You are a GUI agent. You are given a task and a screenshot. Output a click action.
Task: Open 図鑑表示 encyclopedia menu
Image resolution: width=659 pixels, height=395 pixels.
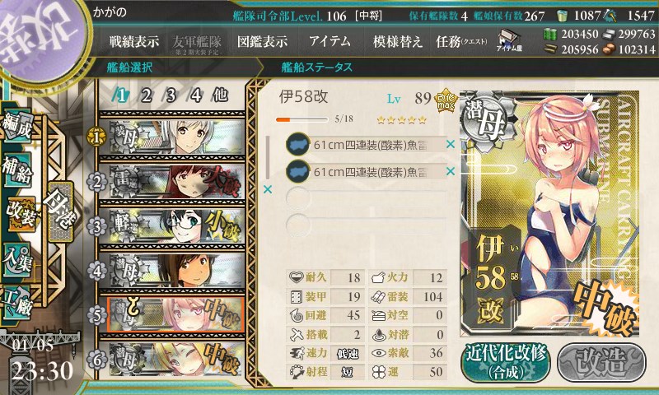[x=262, y=41]
